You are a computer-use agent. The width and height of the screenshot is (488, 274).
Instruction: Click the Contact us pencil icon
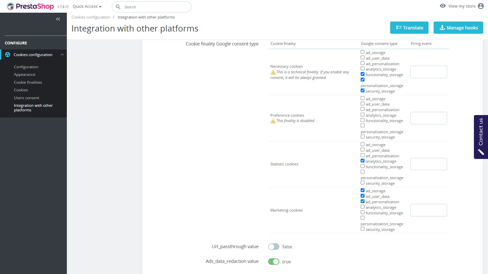tap(481, 152)
